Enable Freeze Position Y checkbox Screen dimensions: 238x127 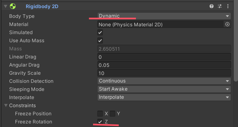[113, 114]
